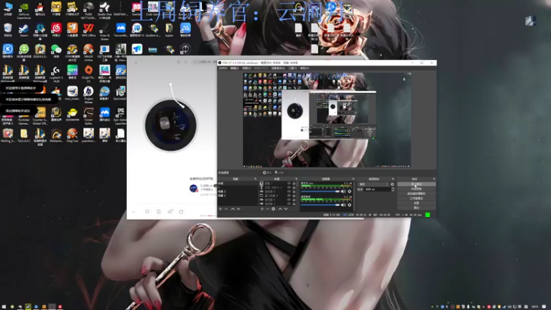Remove selected source with Sources minus icon
The width and height of the screenshot is (551, 310).
[267, 209]
